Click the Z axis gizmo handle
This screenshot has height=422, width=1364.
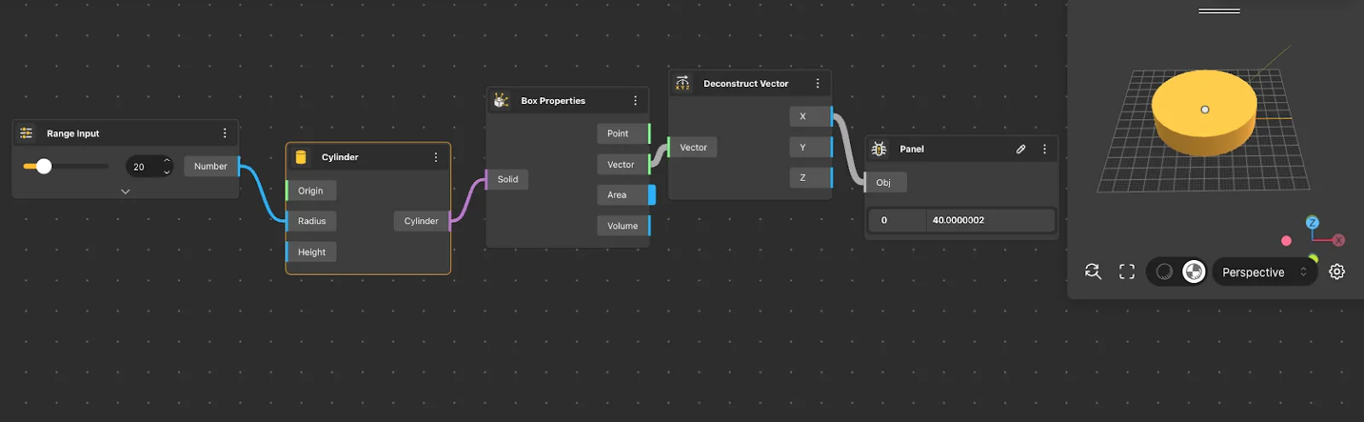tap(1312, 223)
